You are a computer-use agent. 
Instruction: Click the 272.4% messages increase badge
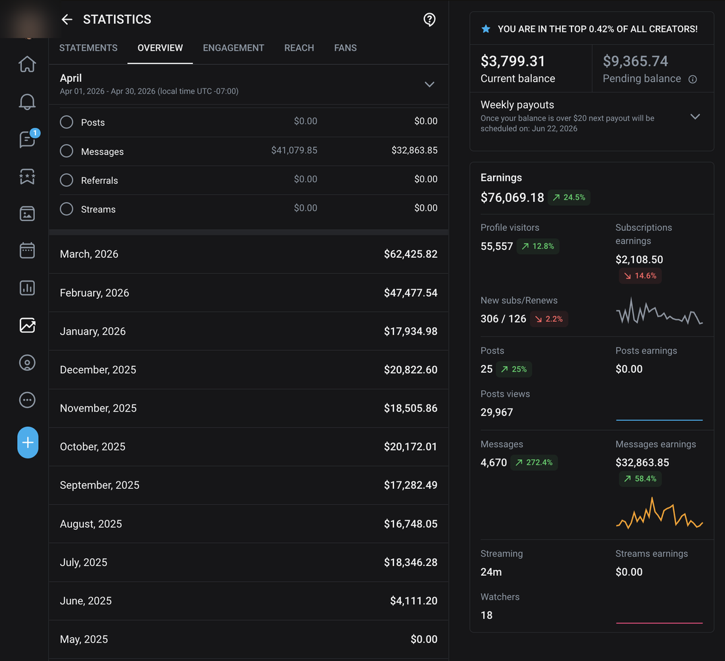[534, 462]
